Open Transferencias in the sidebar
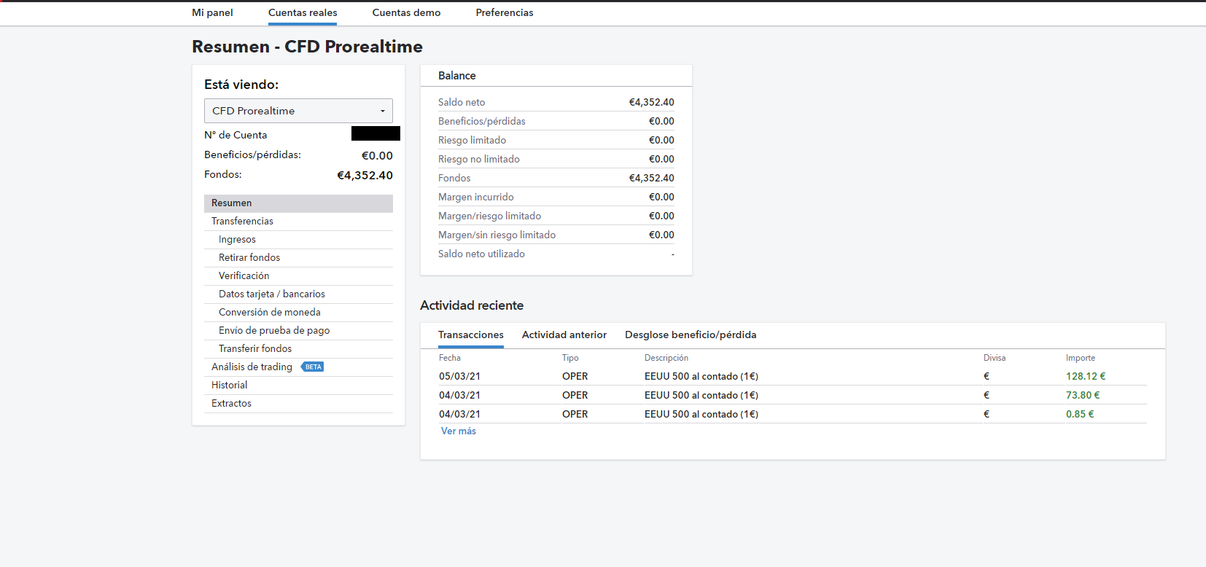1206x567 pixels. (x=242, y=221)
